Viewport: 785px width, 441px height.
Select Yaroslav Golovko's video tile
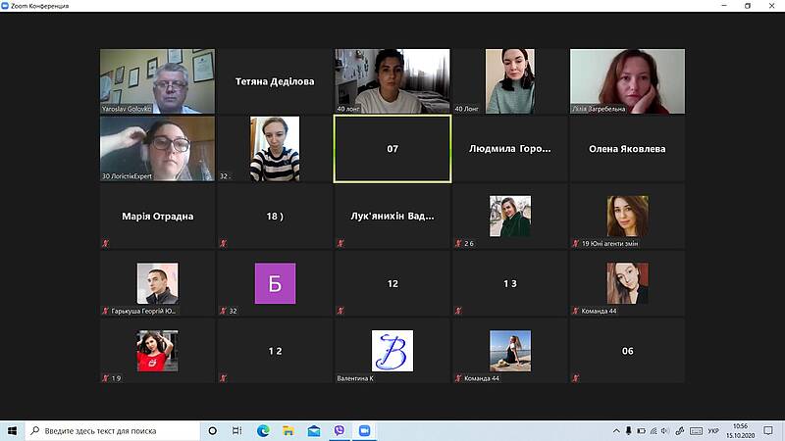(x=157, y=80)
